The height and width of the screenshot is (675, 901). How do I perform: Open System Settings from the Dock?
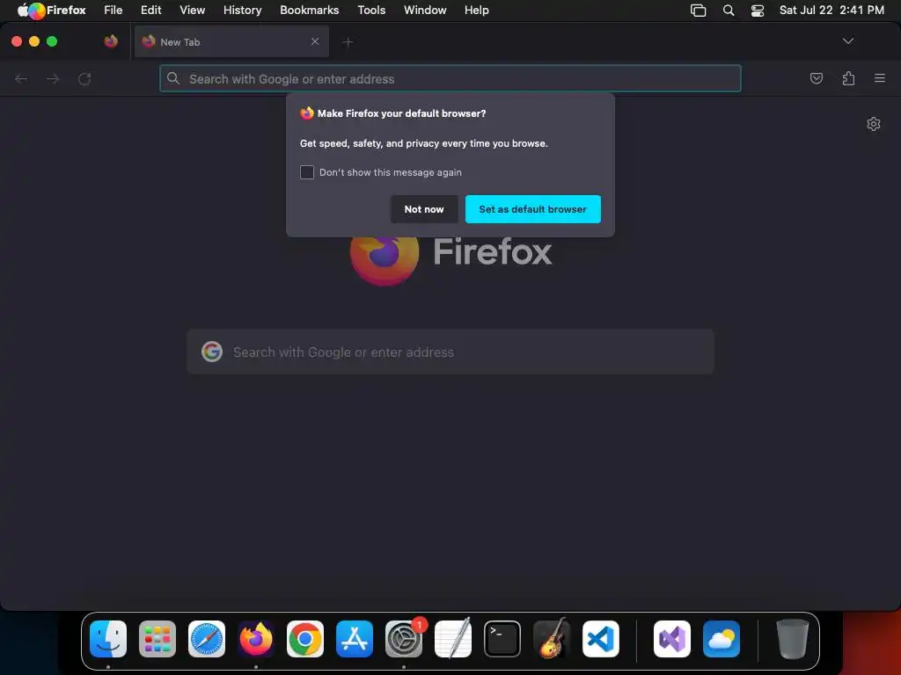tap(403, 639)
